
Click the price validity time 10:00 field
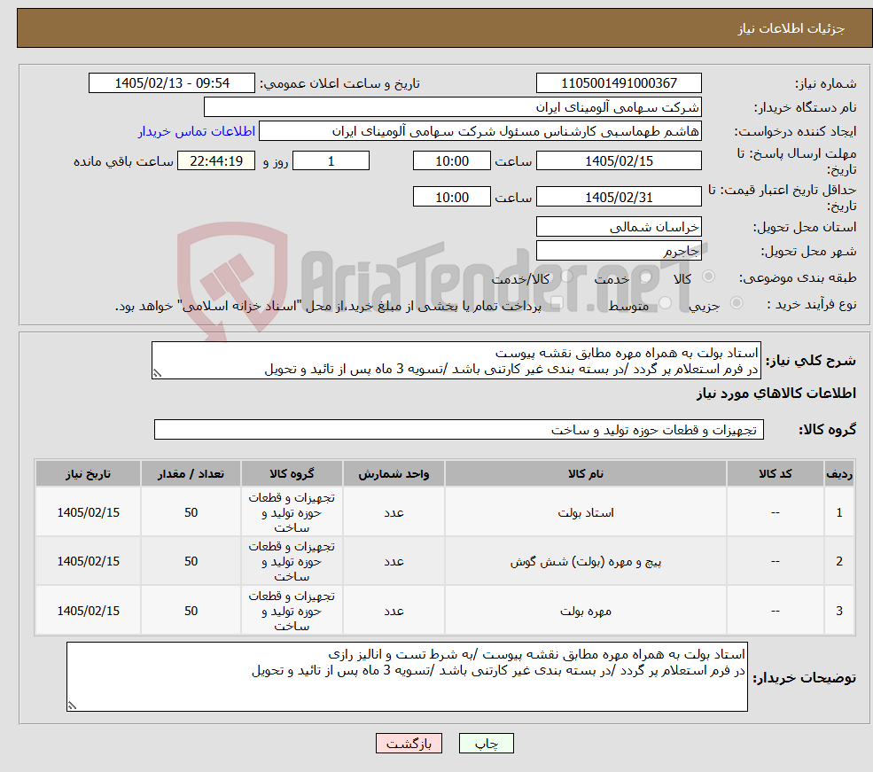[451, 197]
